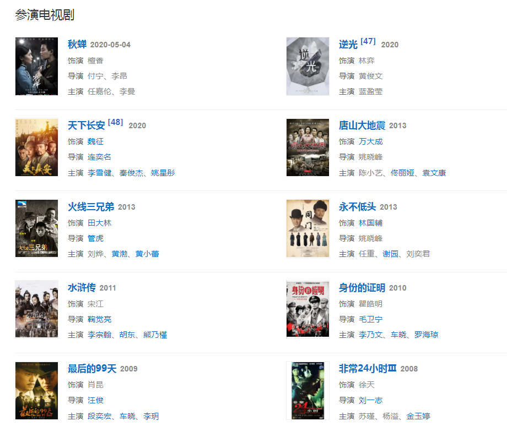Open the 唐山大地震 title link
The height and width of the screenshot is (432, 507).
362,125
